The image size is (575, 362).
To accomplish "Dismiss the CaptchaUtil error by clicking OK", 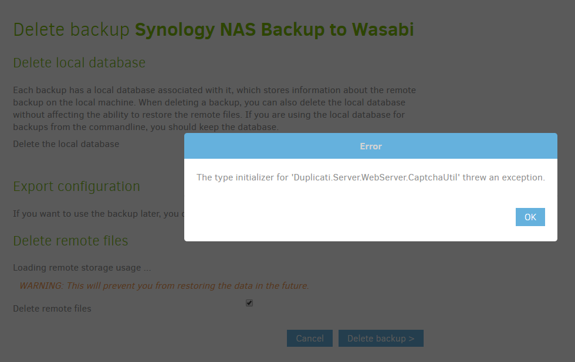I will click(x=530, y=217).
